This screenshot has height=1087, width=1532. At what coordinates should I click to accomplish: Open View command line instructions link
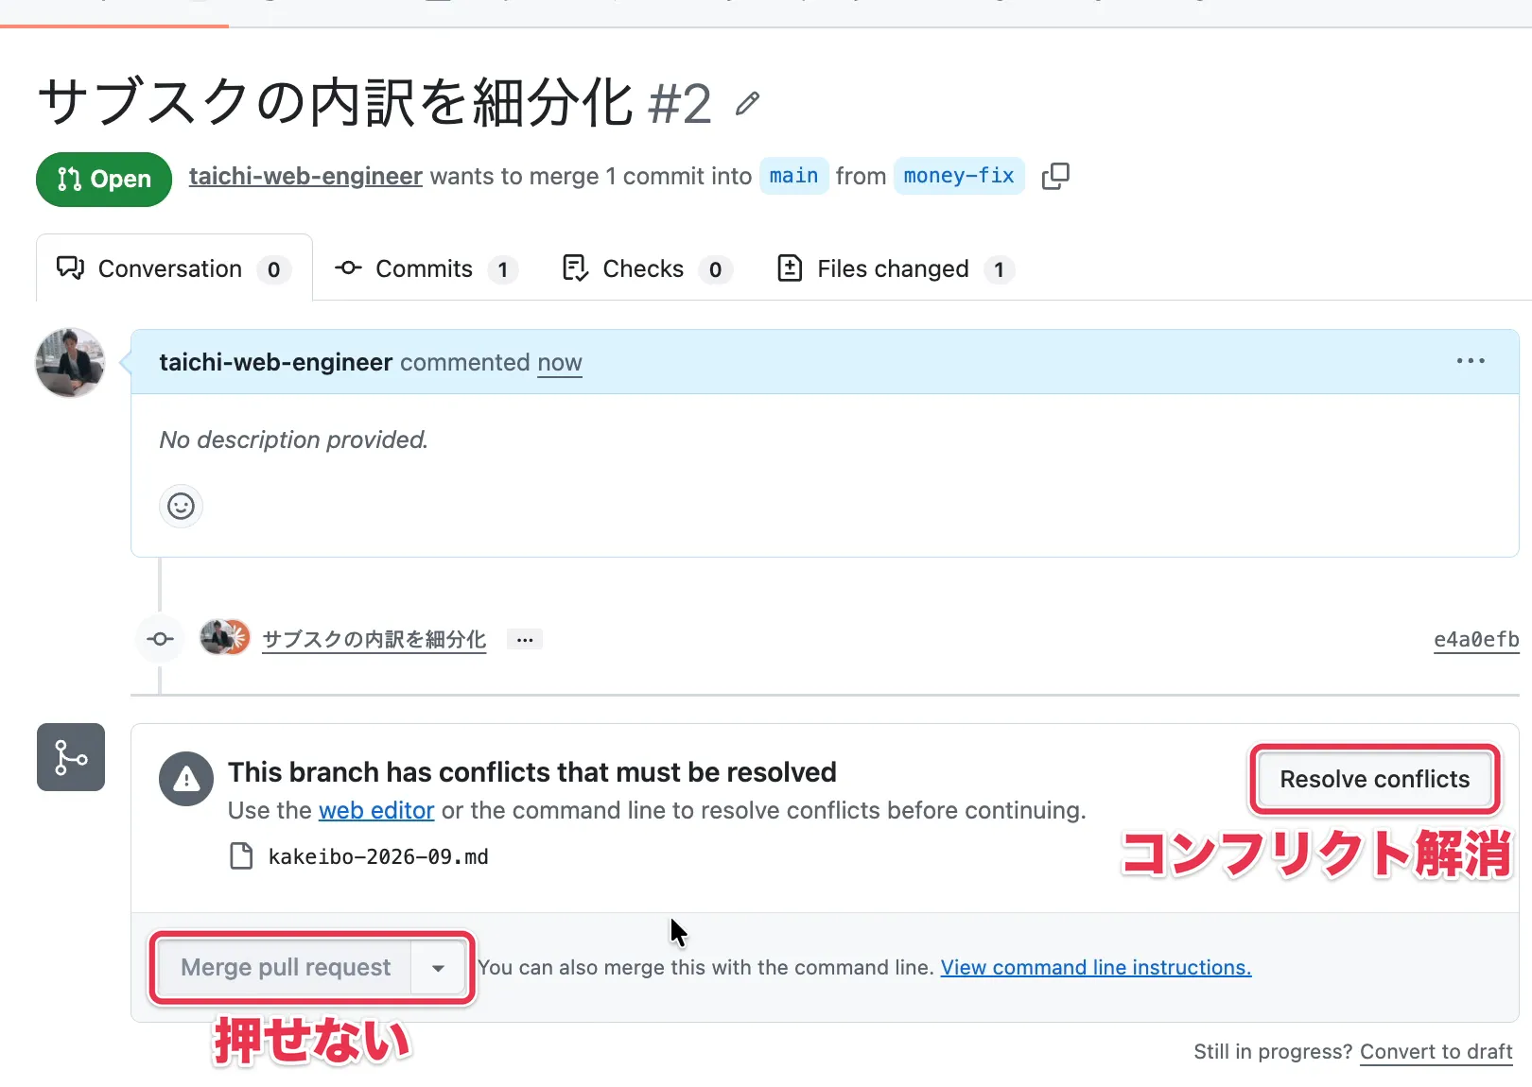coord(1096,968)
